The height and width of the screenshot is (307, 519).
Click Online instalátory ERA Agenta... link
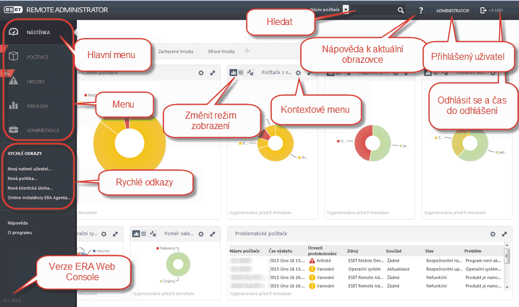(x=40, y=197)
